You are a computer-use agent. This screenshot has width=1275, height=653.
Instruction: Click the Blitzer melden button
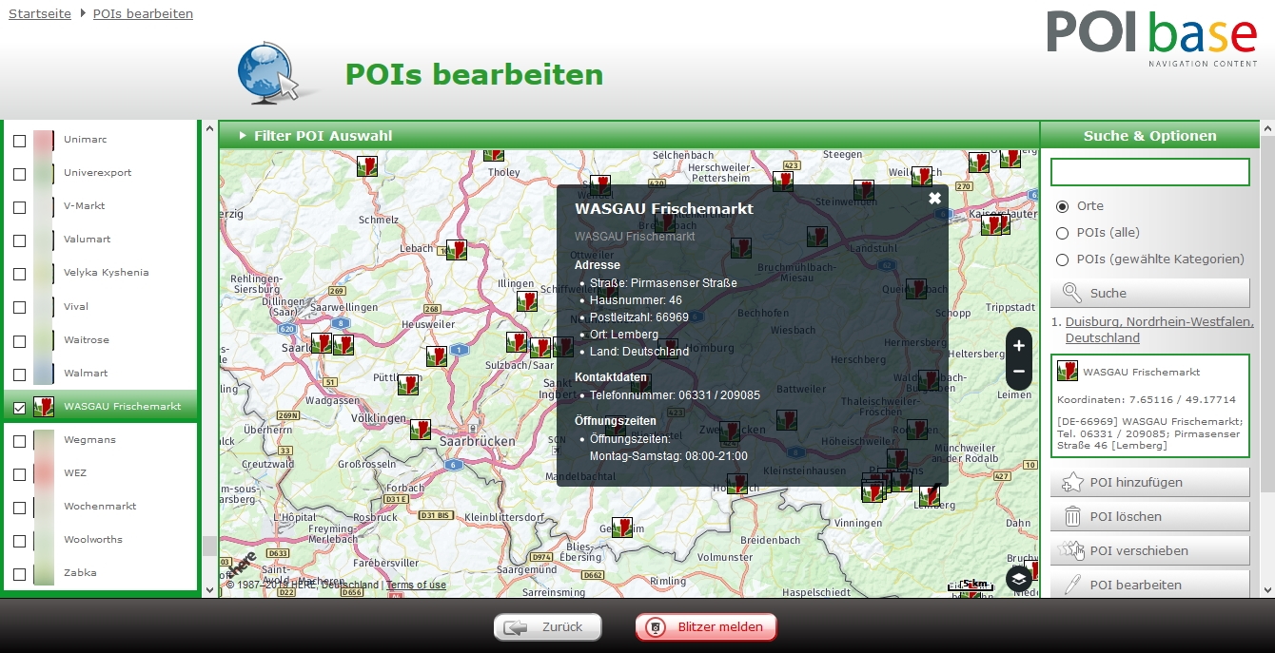[706, 627]
